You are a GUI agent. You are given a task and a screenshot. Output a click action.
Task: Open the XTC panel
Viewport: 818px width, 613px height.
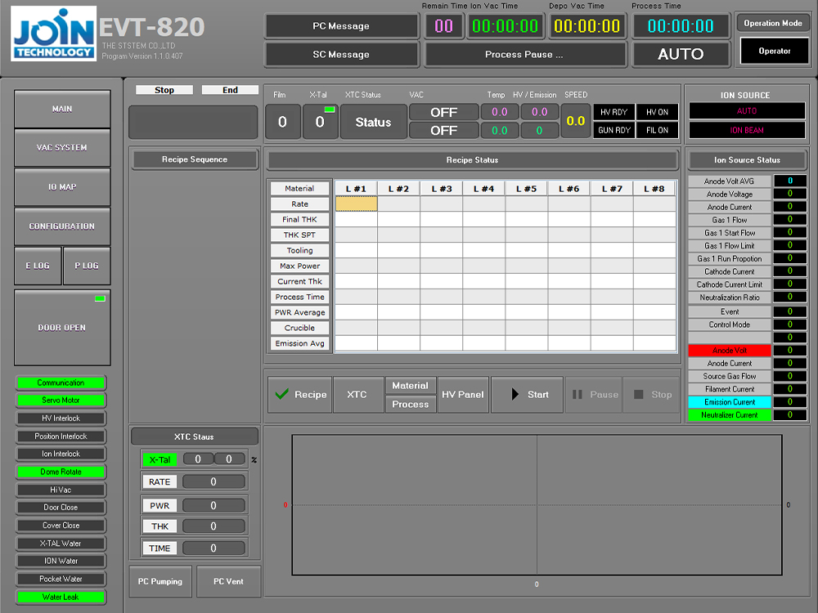pyautogui.click(x=358, y=394)
